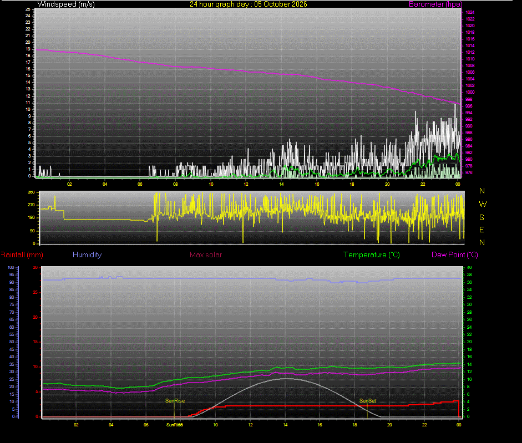Click the '180' wind direction scale value
This screenshot has width=522, height=443.
coord(31,218)
